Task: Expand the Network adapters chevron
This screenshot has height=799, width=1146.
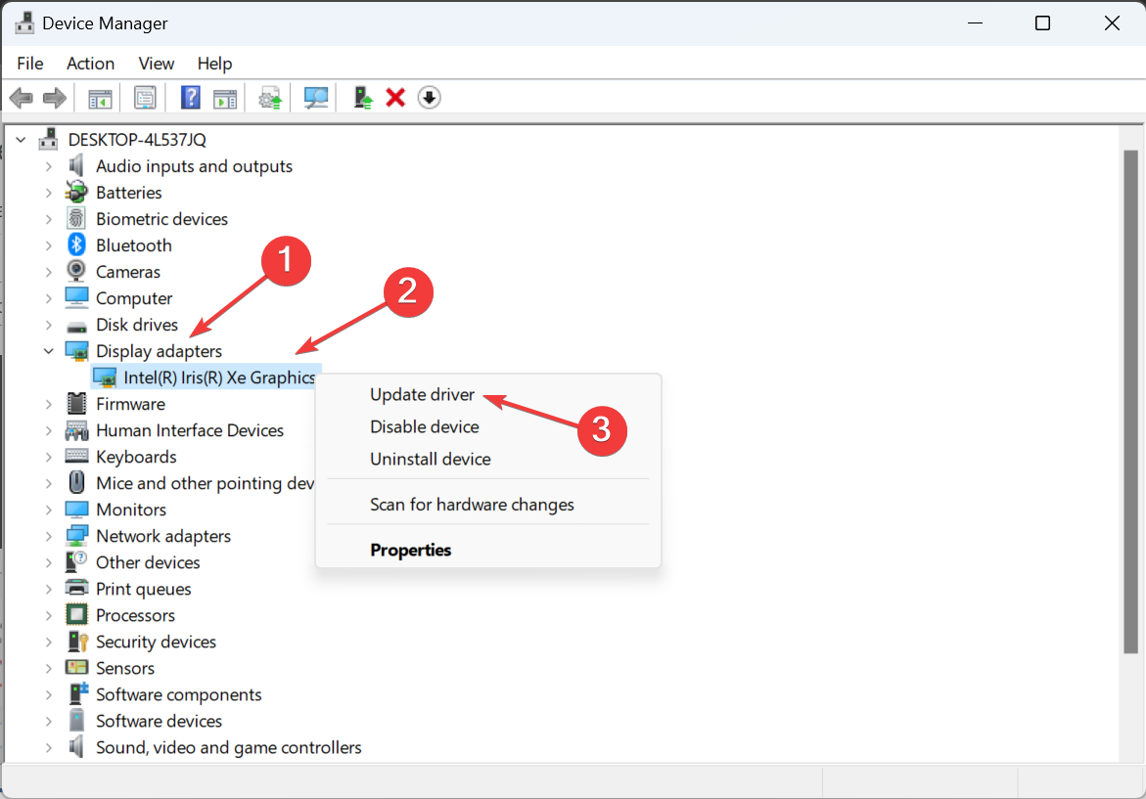Action: pyautogui.click(x=48, y=535)
